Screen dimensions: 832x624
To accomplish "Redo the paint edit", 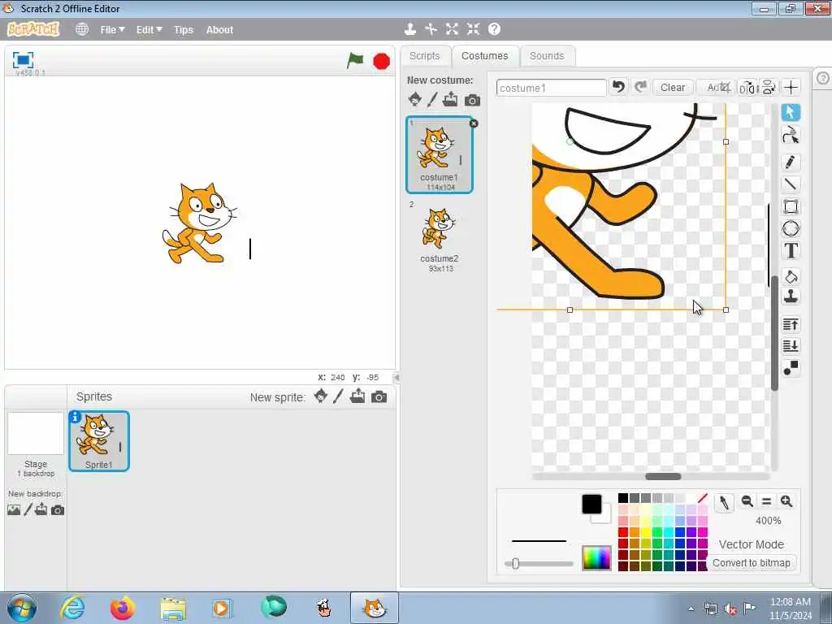I will (x=640, y=87).
